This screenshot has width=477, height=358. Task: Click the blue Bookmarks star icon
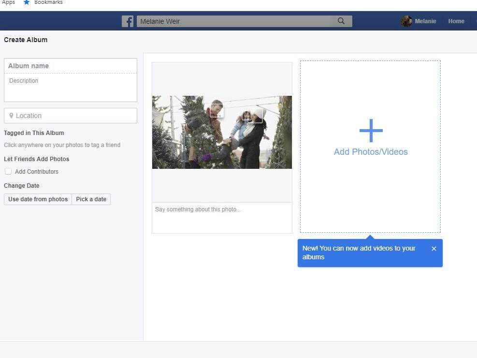tap(27, 2)
